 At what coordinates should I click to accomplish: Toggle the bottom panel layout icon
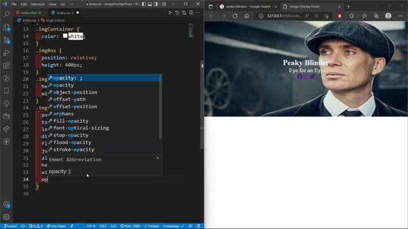[x=150, y=4]
